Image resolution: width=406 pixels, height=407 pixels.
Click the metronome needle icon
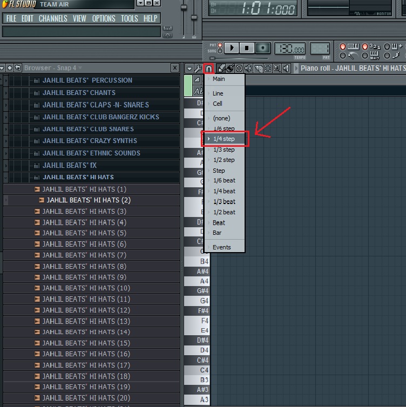pos(353,56)
